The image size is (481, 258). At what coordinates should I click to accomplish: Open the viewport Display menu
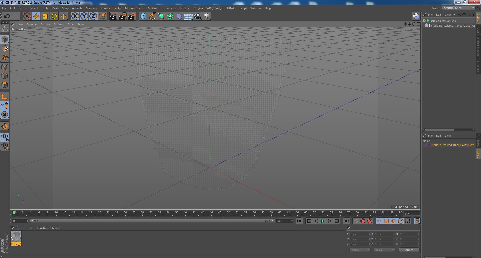(45, 24)
